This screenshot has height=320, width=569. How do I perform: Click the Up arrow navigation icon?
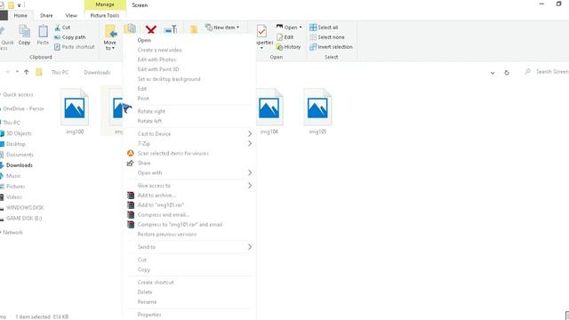tap(26, 72)
